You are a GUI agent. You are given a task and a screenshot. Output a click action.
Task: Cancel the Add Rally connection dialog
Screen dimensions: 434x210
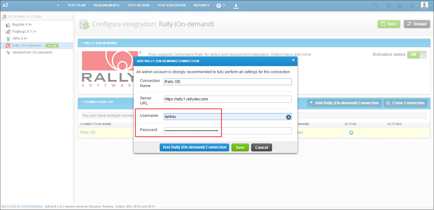(x=262, y=147)
